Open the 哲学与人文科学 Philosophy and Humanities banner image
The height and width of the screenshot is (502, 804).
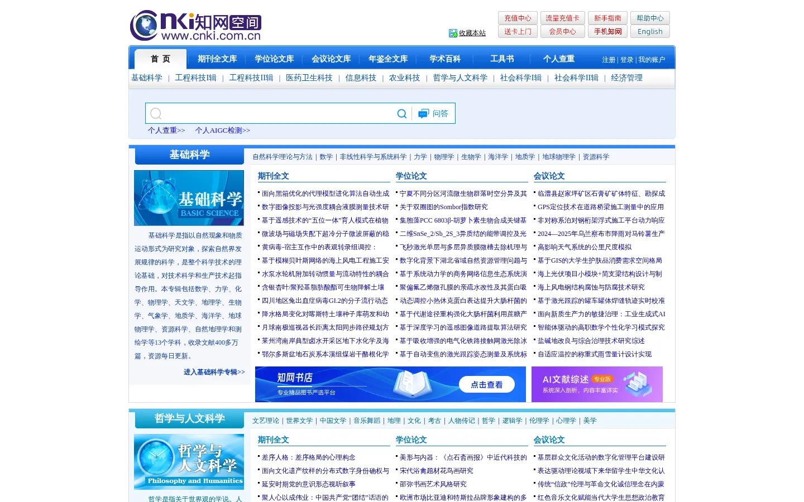(x=189, y=462)
